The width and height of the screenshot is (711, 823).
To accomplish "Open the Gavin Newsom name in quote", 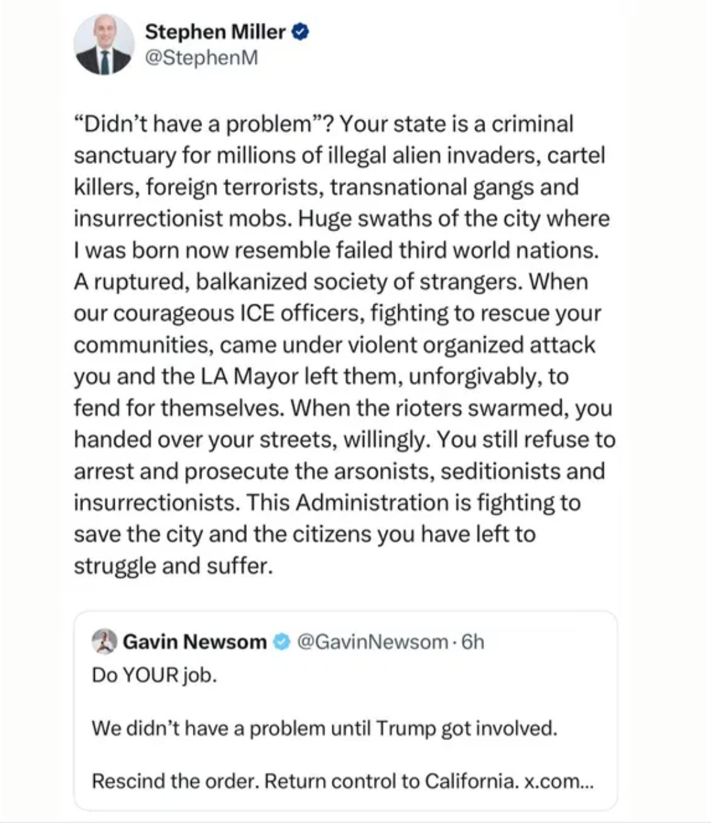I will click(x=195, y=641).
